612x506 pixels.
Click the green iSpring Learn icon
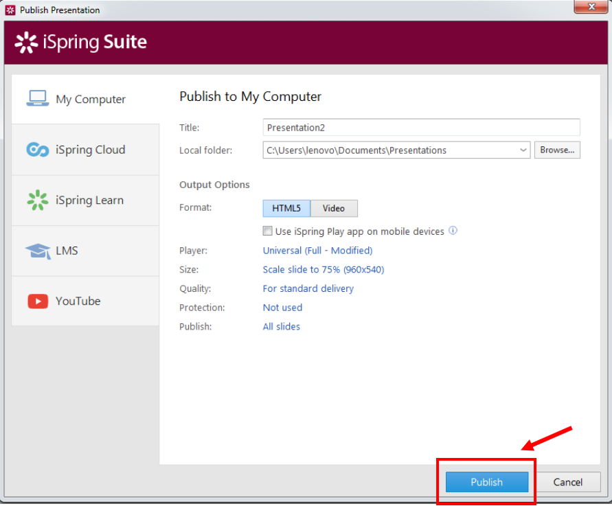pyautogui.click(x=38, y=200)
